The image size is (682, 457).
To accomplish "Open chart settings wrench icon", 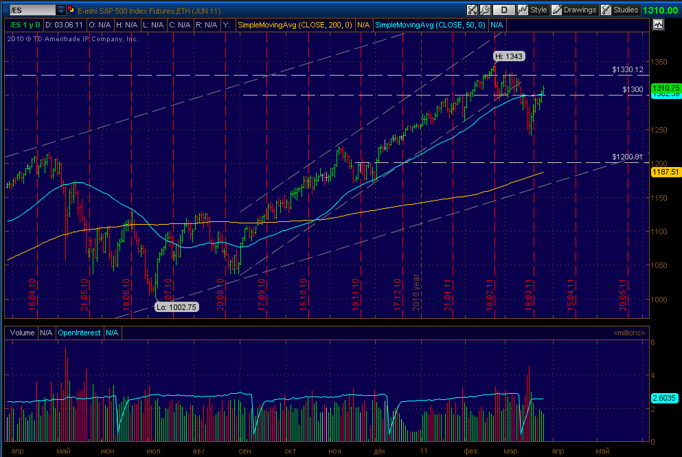I will 485,10.
